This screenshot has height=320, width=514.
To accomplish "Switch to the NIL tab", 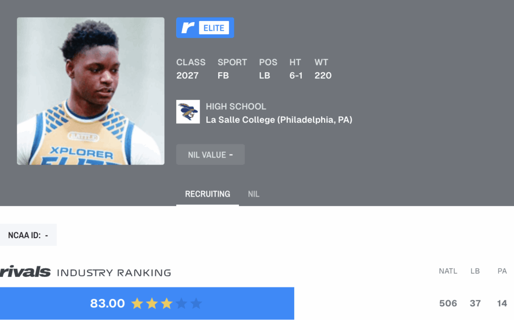I will coord(253,194).
